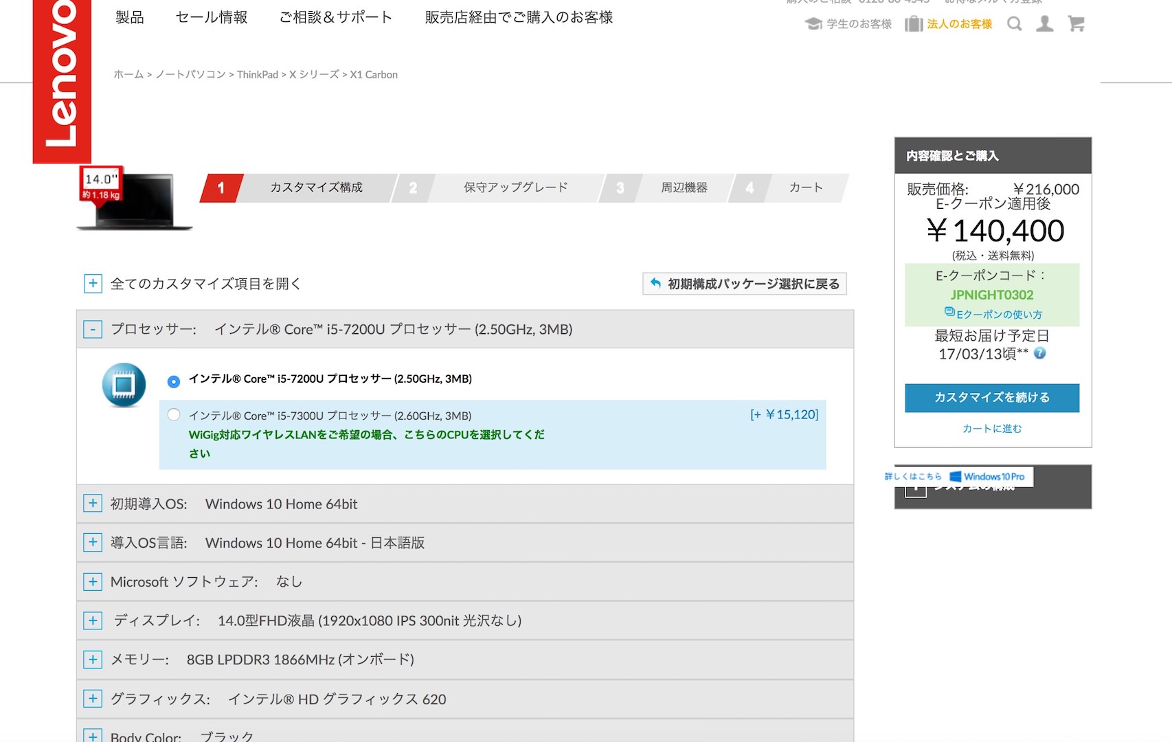Click X1 Carbon breadcrumb
This screenshot has width=1172, height=742.
pyautogui.click(x=374, y=74)
